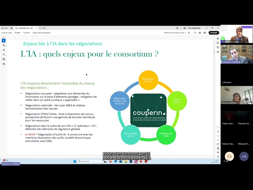
Task: Click the C.Deman participant tile
Action: [236, 75]
